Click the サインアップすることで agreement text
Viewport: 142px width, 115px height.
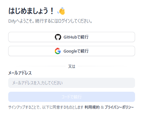[46, 107]
